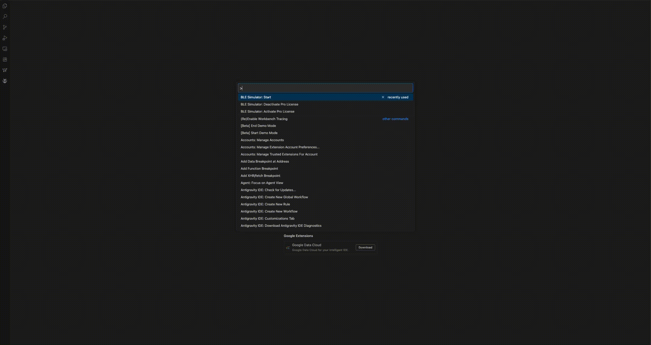Open the Remote Explorer view
651x345 pixels.
coord(5,49)
